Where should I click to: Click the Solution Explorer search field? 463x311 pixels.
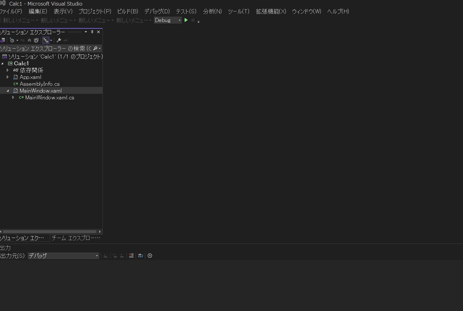pos(46,48)
